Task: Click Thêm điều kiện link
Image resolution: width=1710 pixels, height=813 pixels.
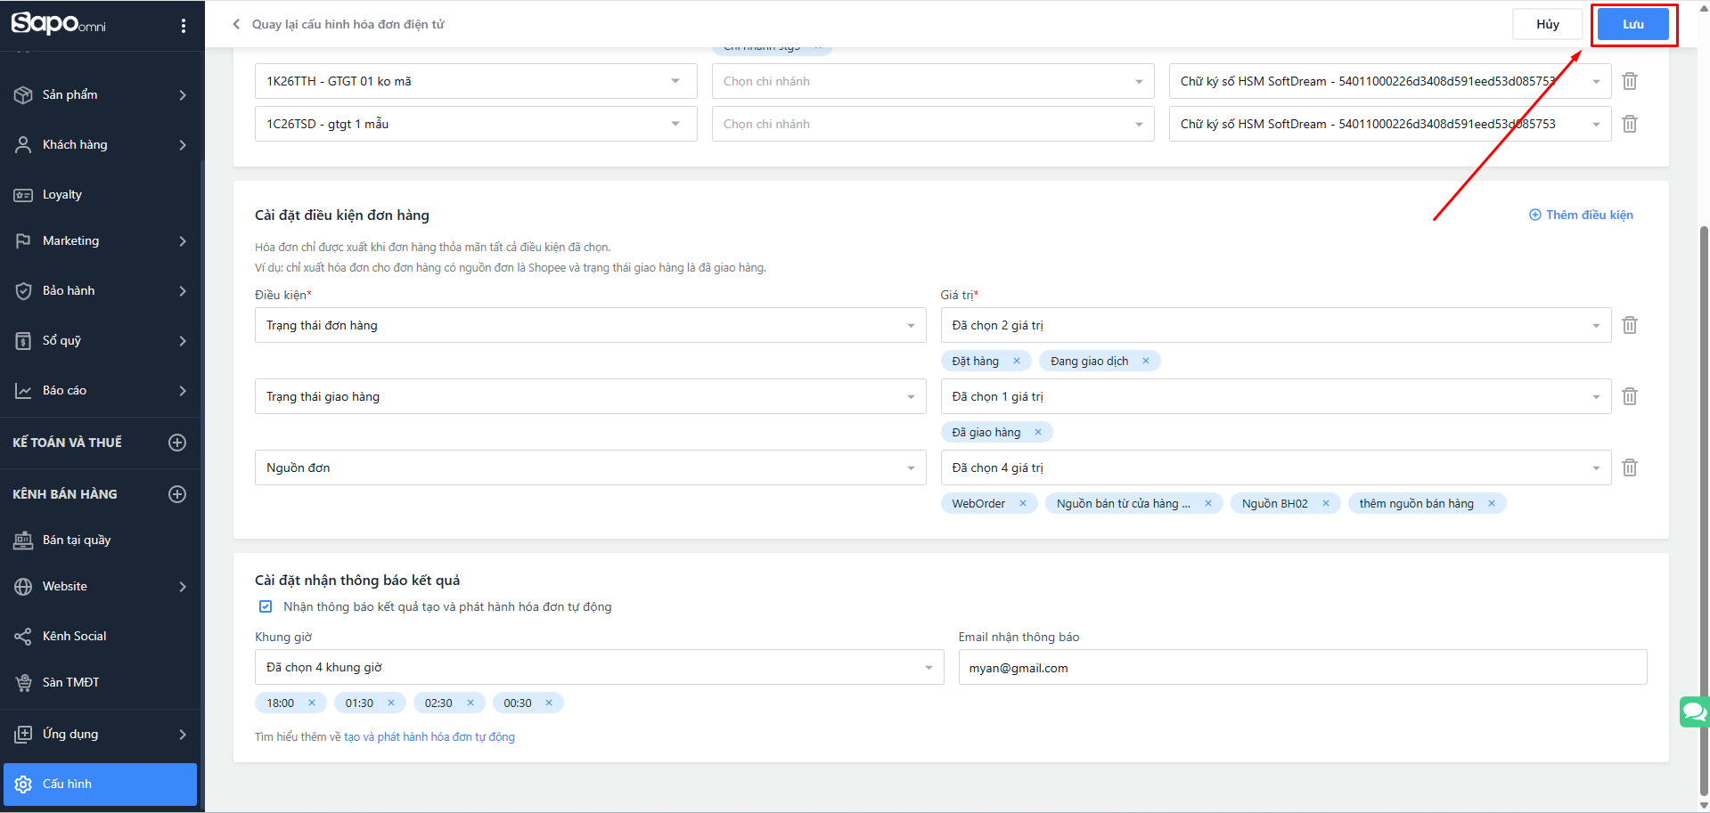Action: 1581,215
